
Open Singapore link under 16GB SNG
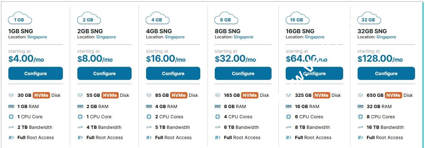(x=314, y=37)
